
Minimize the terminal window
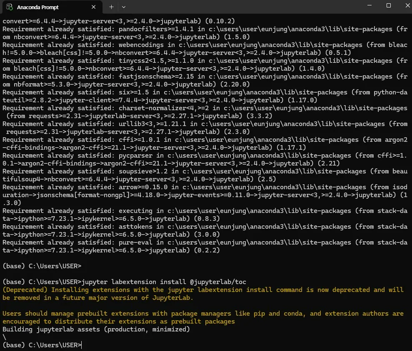pos(370,5)
